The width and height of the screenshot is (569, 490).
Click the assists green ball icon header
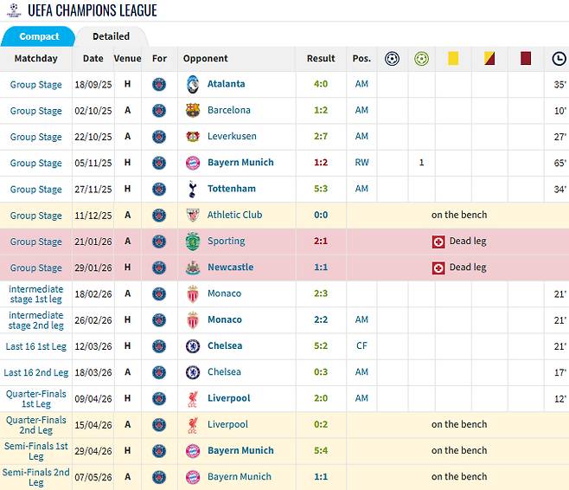[x=421, y=59]
